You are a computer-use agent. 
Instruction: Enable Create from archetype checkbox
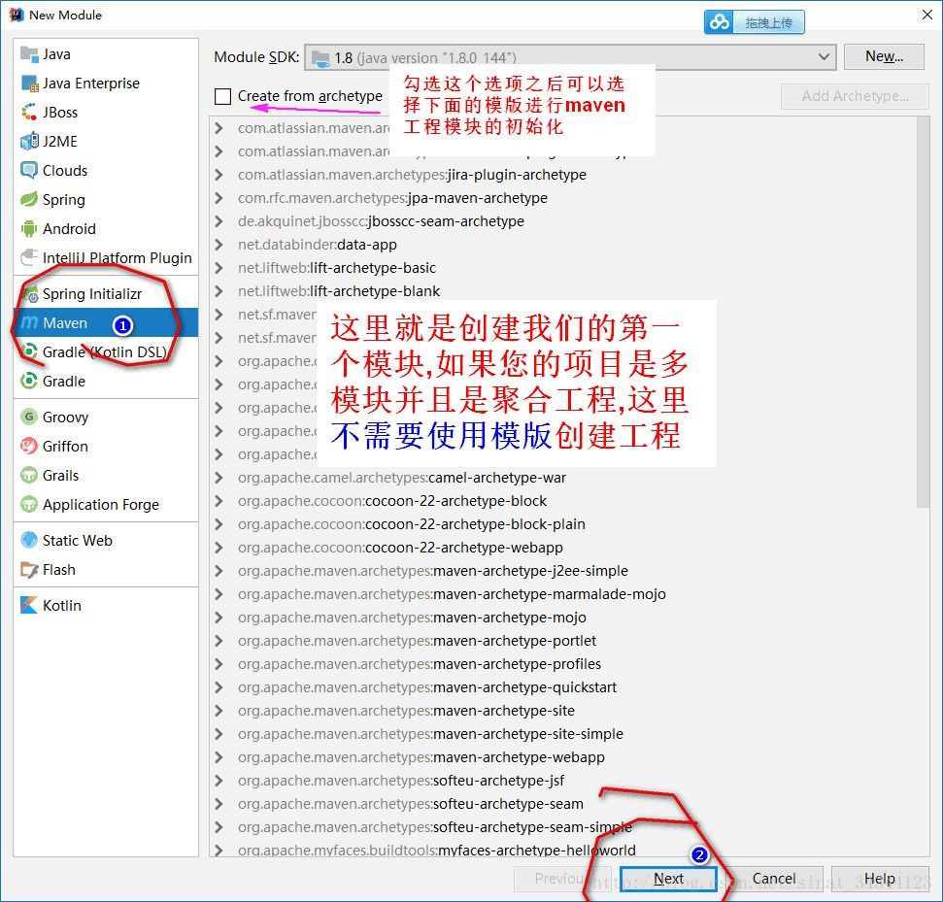(222, 96)
